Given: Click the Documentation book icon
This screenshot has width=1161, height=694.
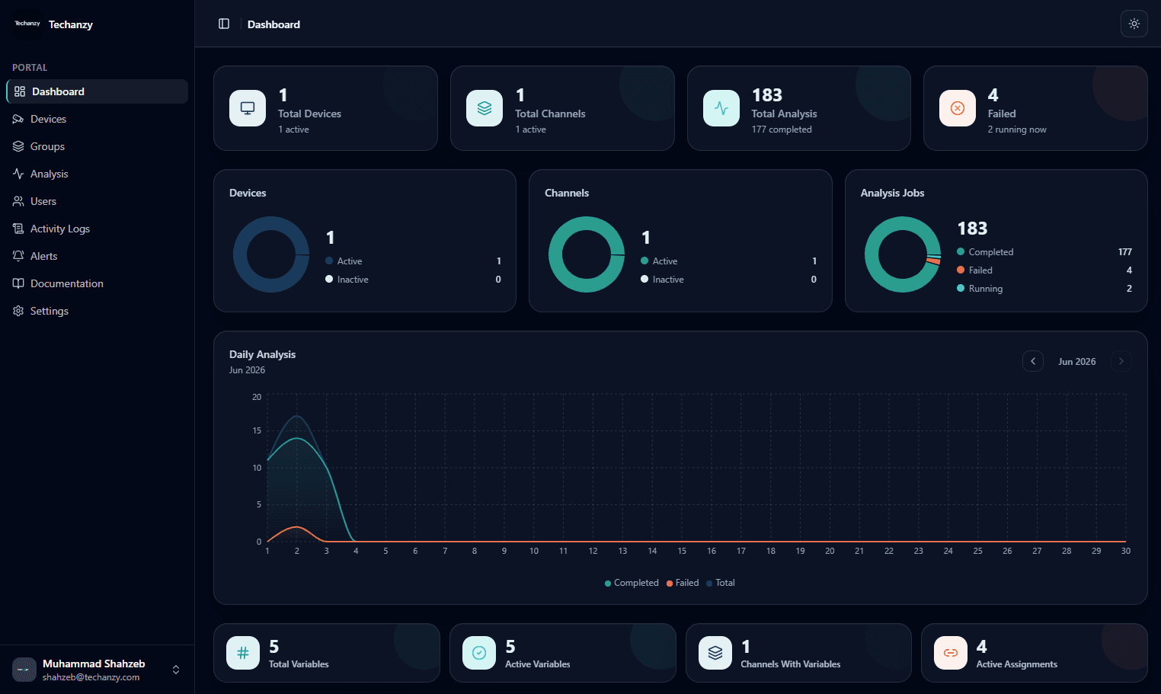Looking at the screenshot, I should coord(18,283).
